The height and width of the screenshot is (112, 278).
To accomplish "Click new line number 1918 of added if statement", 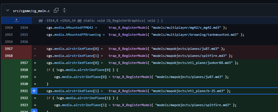I will pos(24,70).
